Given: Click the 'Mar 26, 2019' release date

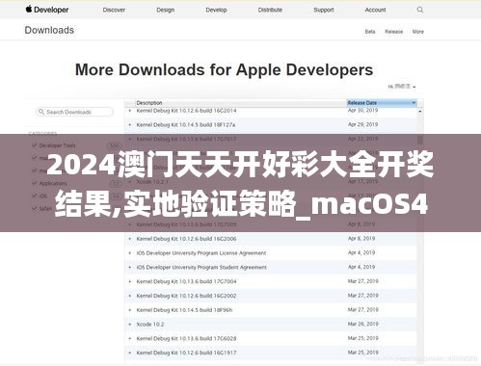Looking at the screenshot, I should click(362, 324).
